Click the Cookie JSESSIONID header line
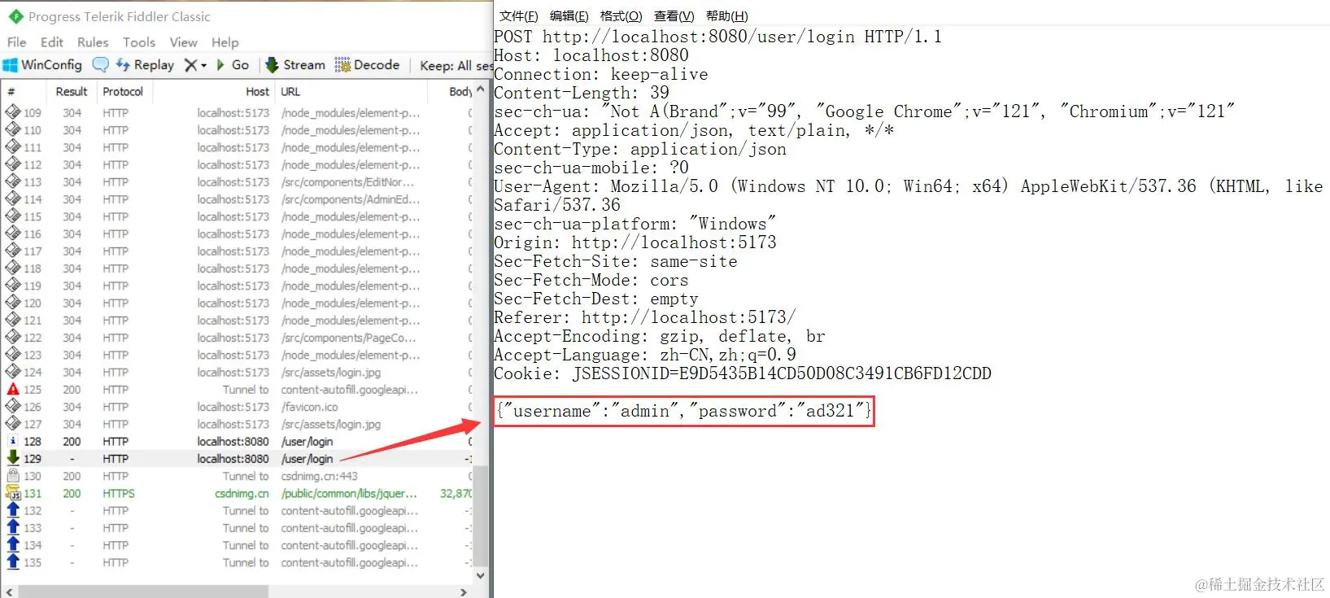This screenshot has width=1330, height=598. click(x=743, y=373)
